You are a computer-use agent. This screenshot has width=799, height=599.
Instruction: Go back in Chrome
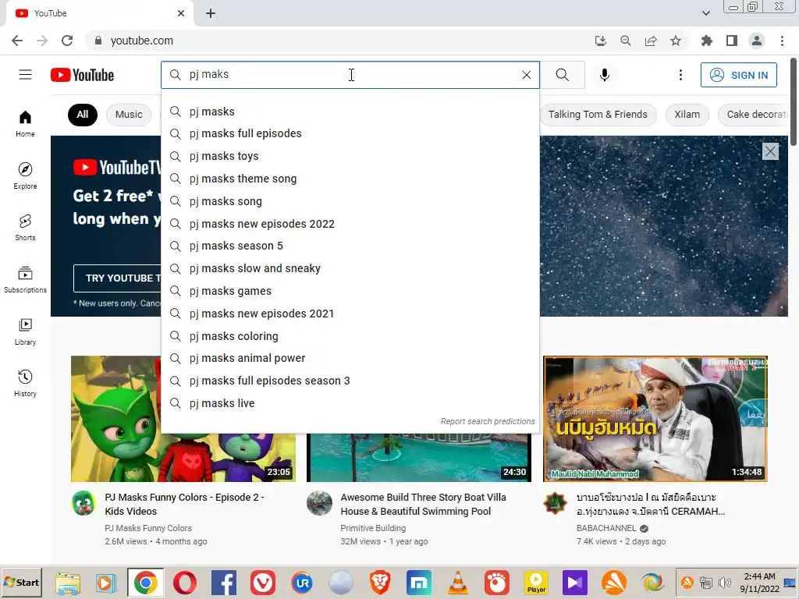(17, 41)
